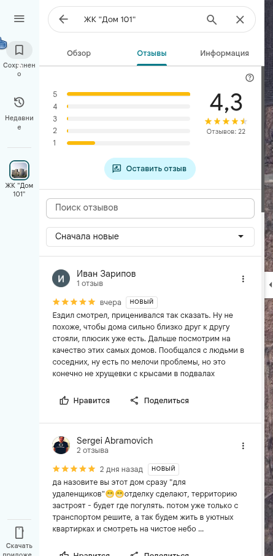
Task: Open Sergei Abramovich's profile photo
Action: tap(61, 445)
